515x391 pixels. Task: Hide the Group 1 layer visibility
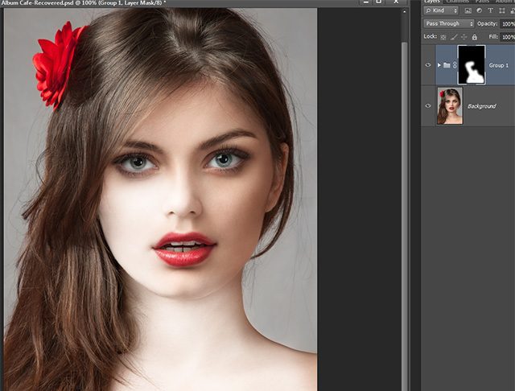tap(427, 64)
